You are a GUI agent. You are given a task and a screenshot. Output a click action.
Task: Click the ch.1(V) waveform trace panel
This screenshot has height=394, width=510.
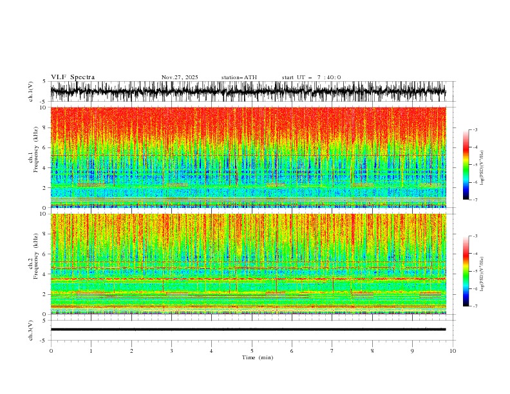pos(248,91)
